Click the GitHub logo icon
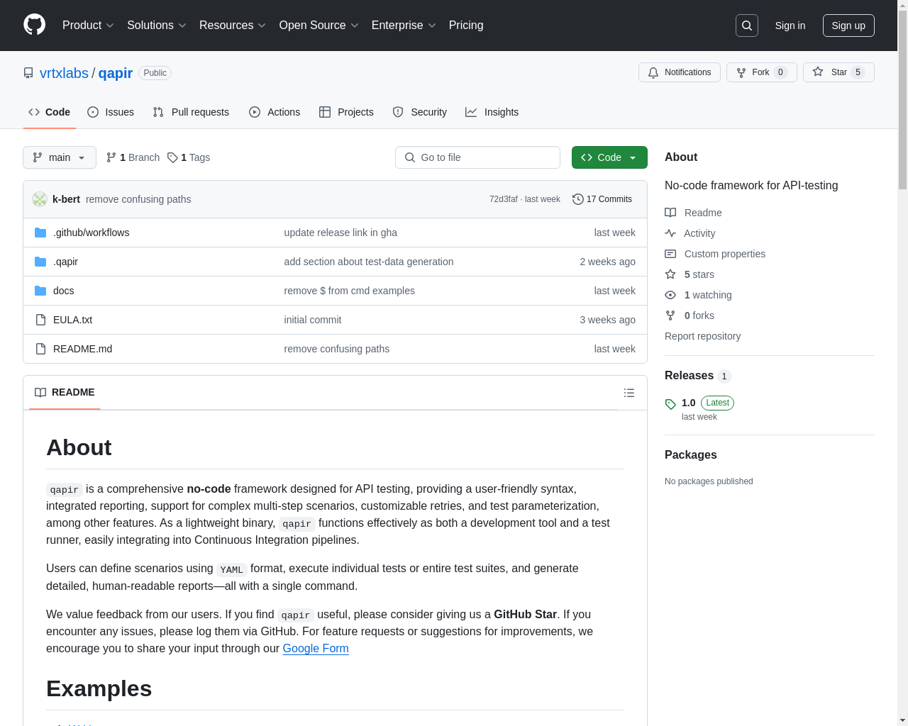This screenshot has height=726, width=908. point(34,25)
